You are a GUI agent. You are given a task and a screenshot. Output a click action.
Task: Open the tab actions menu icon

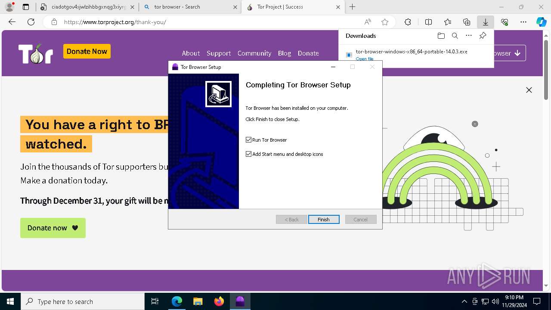(x=26, y=7)
